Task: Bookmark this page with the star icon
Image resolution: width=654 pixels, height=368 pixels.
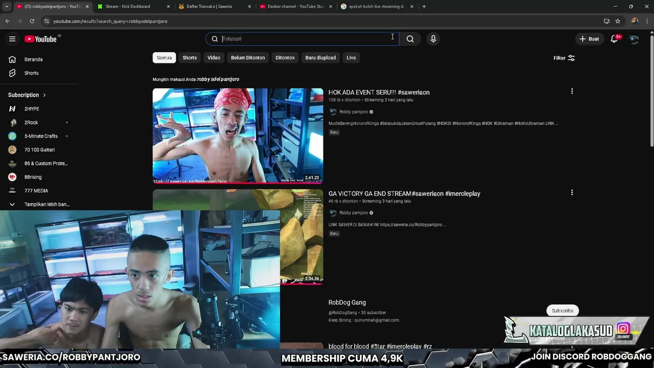Action: [x=618, y=21]
